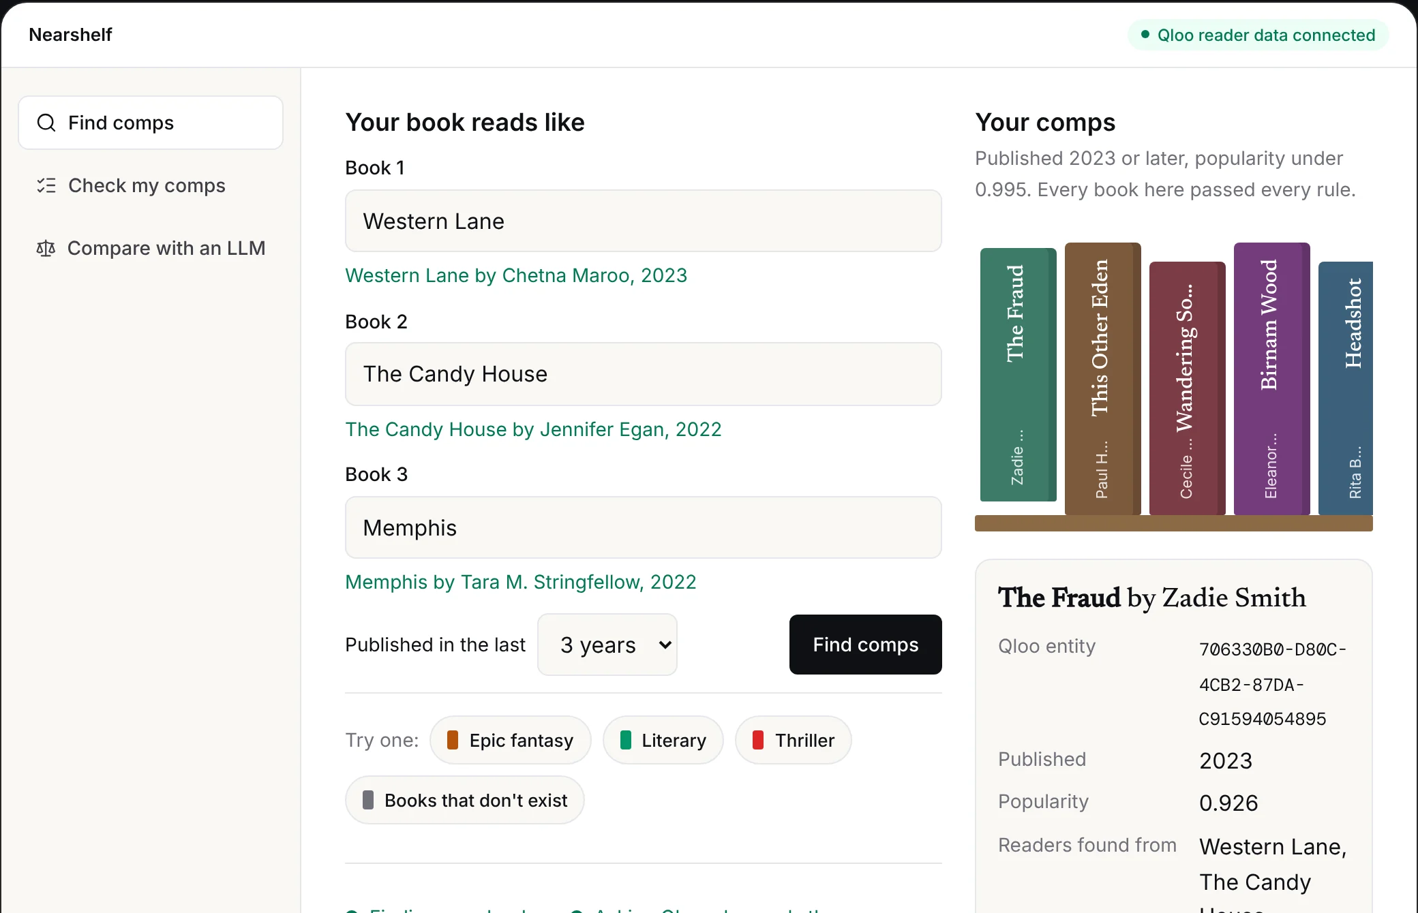Click the gray Books that don't exist icon
Viewport: 1418px width, 913px height.
pos(368,800)
